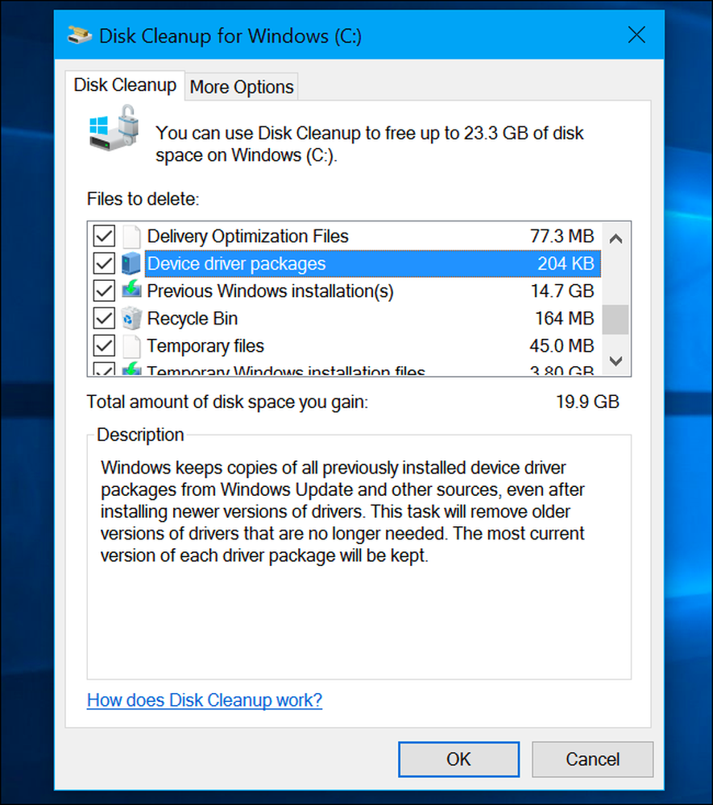
Task: Open 'How does Disk Cleanup work?' link
Action: point(205,700)
